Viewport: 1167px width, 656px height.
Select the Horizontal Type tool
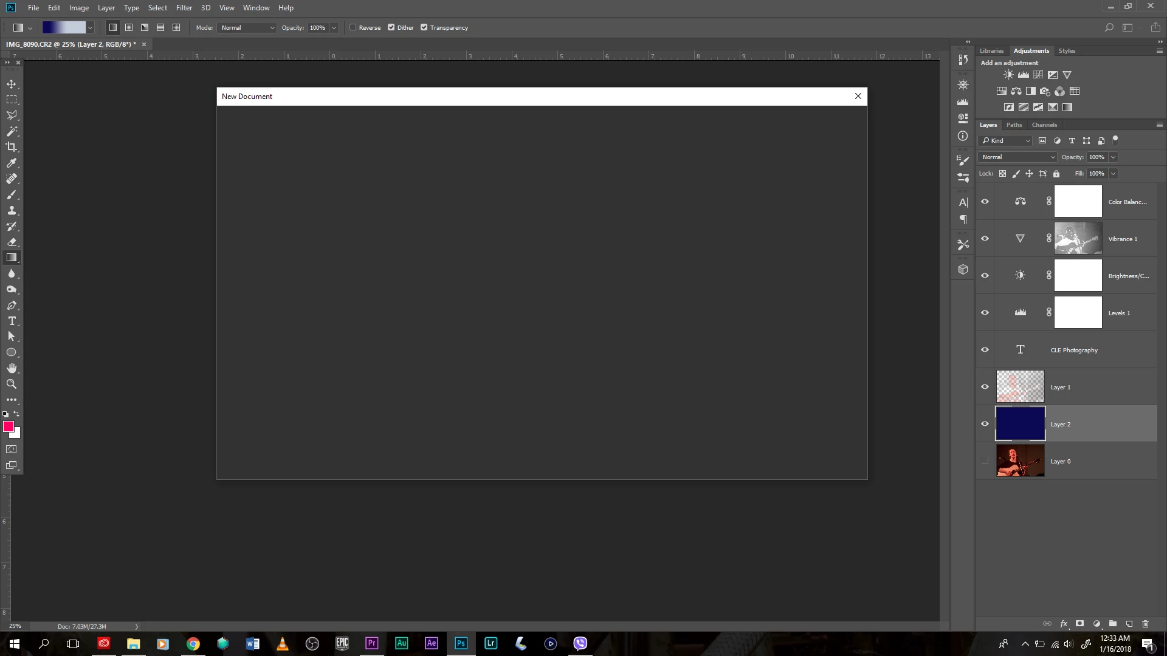[12, 321]
